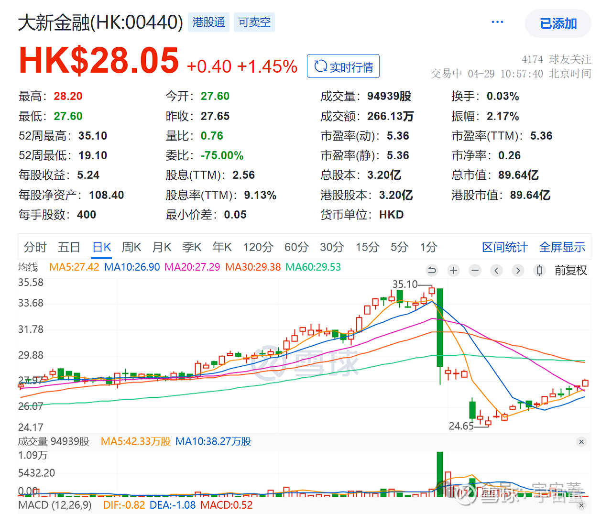The height and width of the screenshot is (514, 601).
Task: Toggle the candlestick style icon
Action: click(x=539, y=271)
